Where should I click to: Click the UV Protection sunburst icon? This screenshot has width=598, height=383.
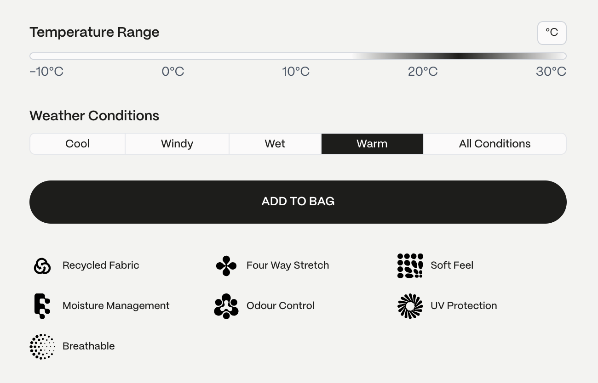point(410,306)
